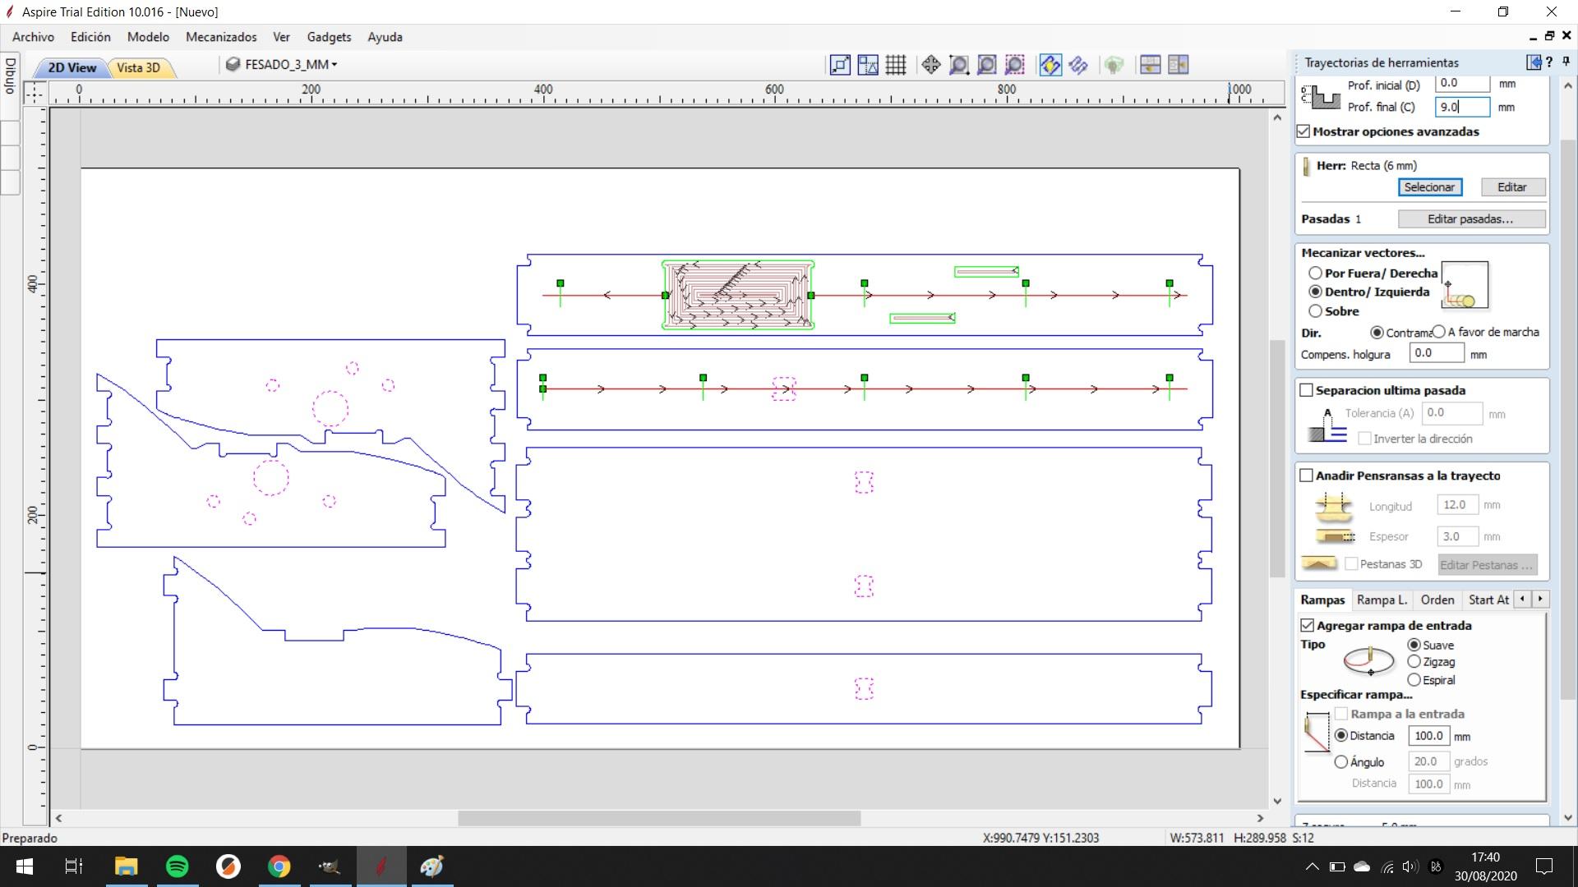Screen dimensions: 1578x887
Task: Click Editar pasadas button
Action: tap(1470, 218)
